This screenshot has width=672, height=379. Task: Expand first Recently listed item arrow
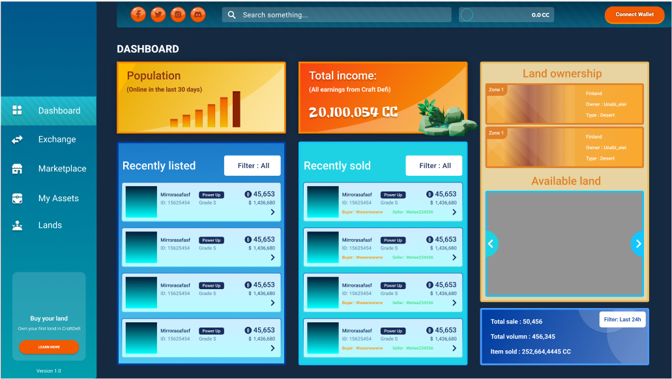click(272, 212)
